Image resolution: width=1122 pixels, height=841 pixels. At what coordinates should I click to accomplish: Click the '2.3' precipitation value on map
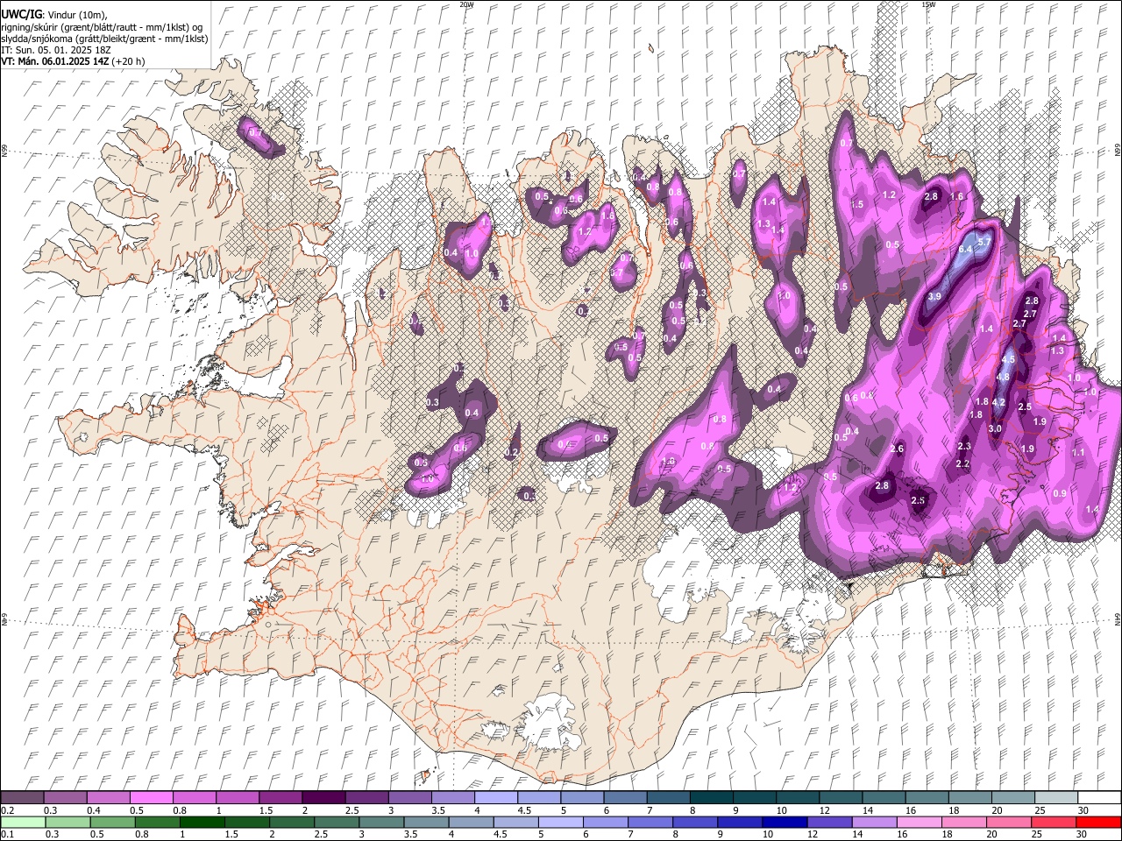[x=964, y=447]
